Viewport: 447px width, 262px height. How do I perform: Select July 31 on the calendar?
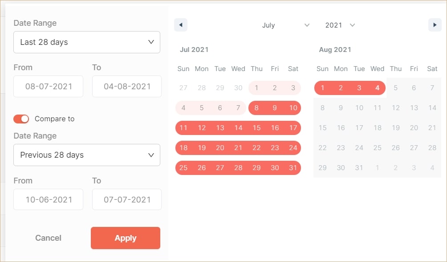293,168
